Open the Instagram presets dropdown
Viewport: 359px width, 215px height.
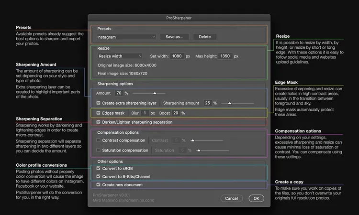[x=126, y=37]
